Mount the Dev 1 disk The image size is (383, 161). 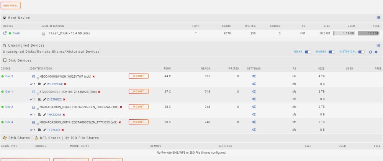coord(139,91)
